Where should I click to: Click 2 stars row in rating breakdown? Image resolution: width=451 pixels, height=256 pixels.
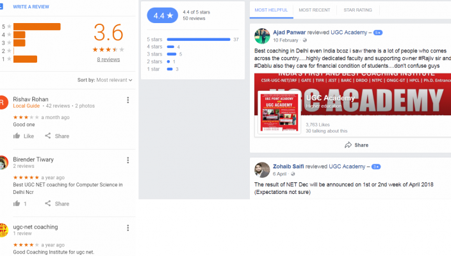(161, 61)
